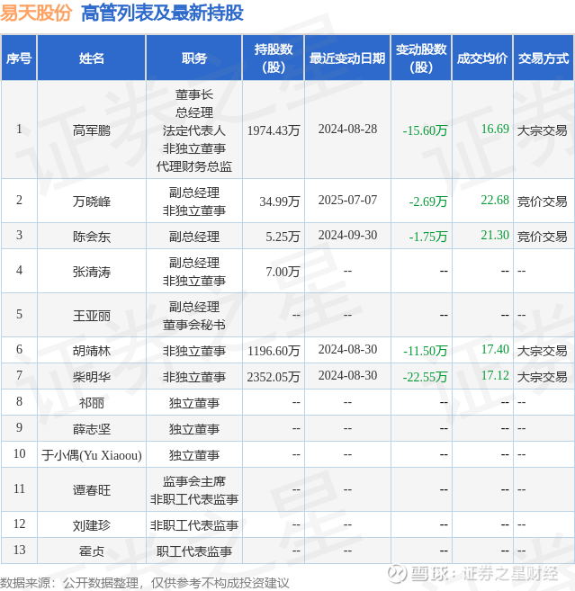Screen dimensions: 575x591
Task: Click the holding value 34.99万
Action: 279,201
